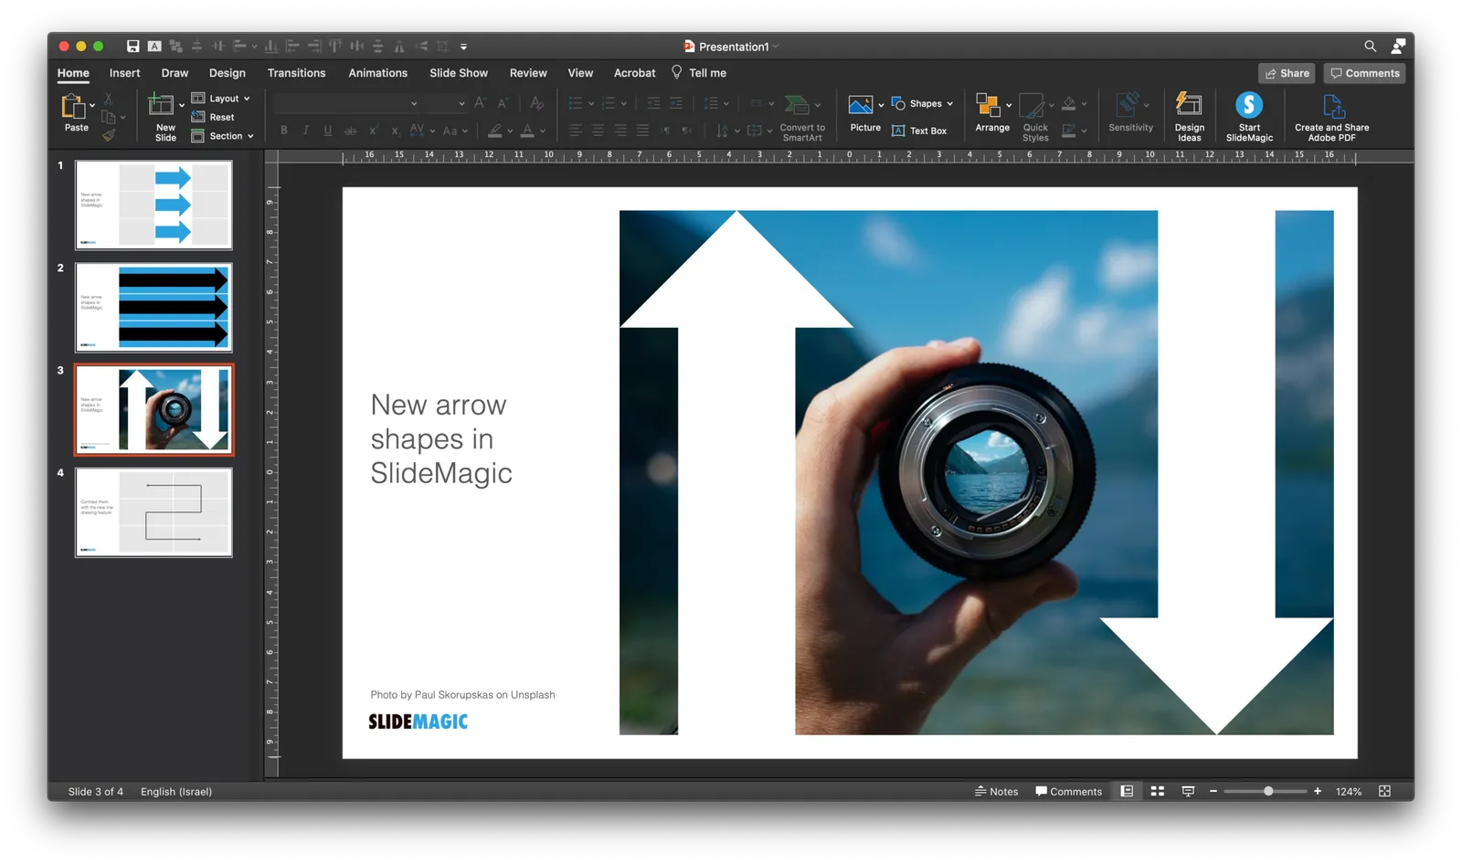The height and width of the screenshot is (864, 1462).
Task: Click the Share button
Action: tap(1287, 73)
